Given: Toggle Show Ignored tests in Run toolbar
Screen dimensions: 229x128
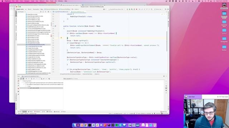Looking at the screenshot, I should (23, 79).
